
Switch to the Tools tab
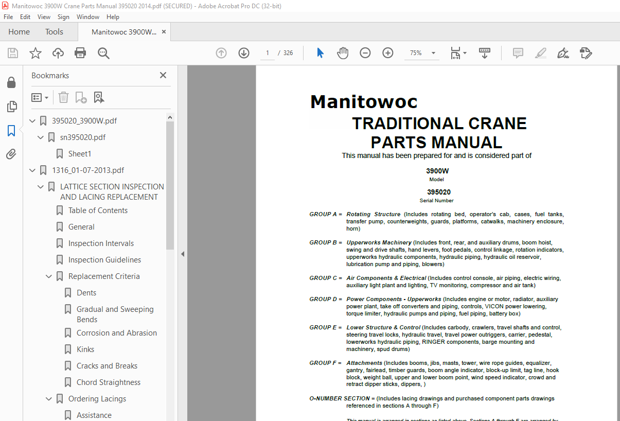tap(54, 32)
